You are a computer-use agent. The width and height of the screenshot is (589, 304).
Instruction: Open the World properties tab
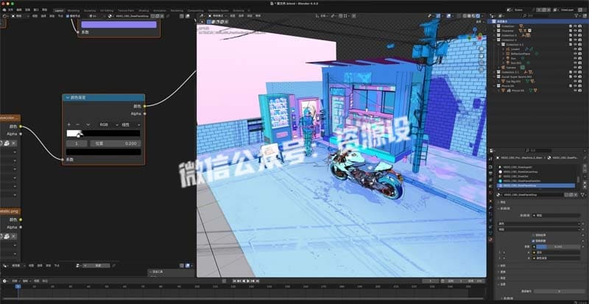490,193
